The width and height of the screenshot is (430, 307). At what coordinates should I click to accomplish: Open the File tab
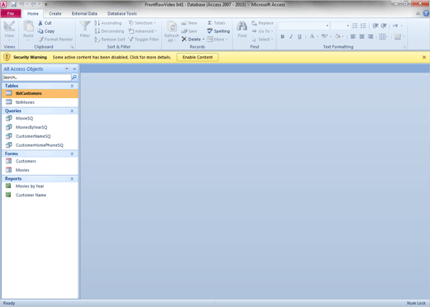[11, 13]
